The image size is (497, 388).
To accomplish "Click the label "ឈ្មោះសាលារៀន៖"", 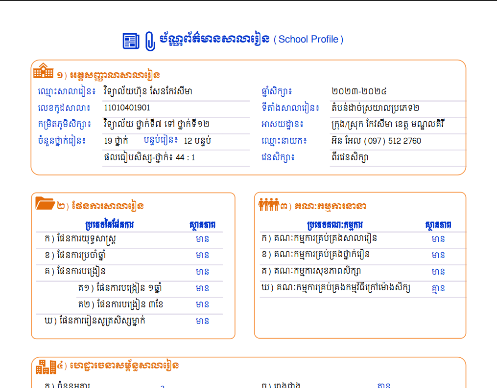I will point(67,92).
